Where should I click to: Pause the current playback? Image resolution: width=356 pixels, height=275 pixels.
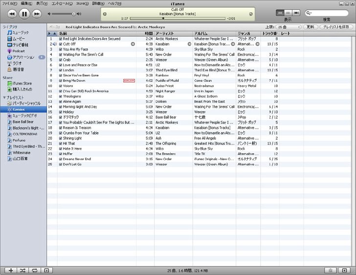pyautogui.click(x=24, y=14)
